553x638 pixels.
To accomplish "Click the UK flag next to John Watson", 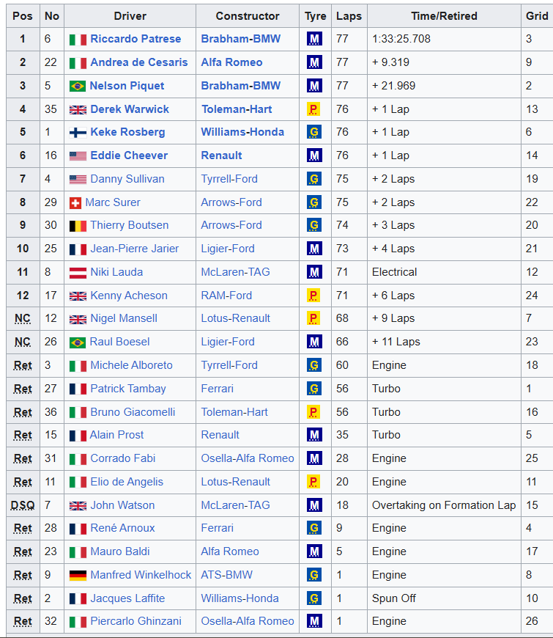I will pyautogui.click(x=78, y=506).
